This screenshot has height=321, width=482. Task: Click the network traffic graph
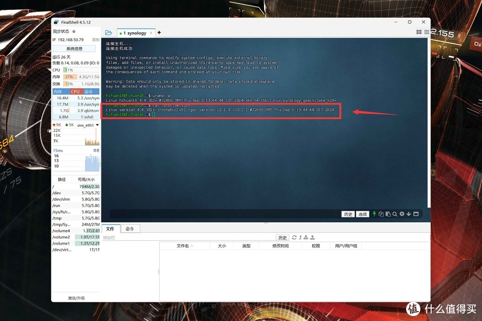(x=76, y=137)
